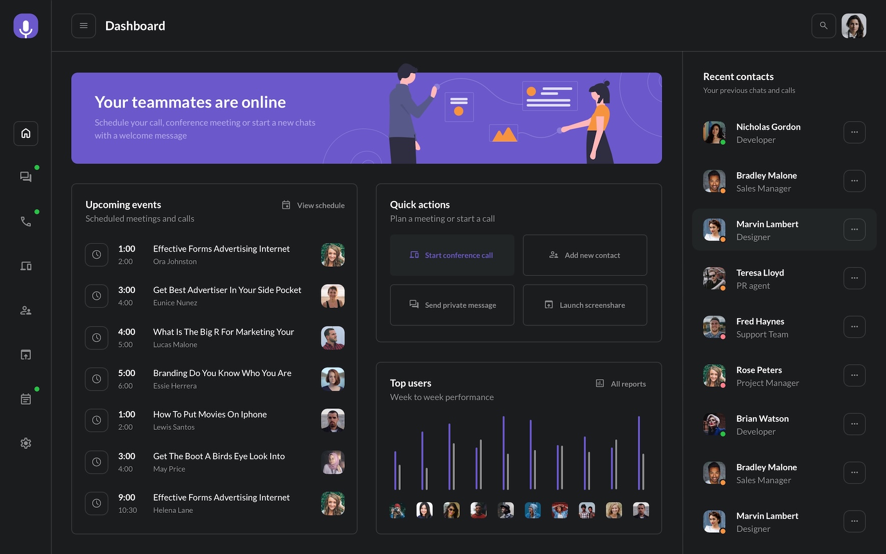Open the Chats panel from the sidebar
The width and height of the screenshot is (886, 554).
(x=26, y=176)
